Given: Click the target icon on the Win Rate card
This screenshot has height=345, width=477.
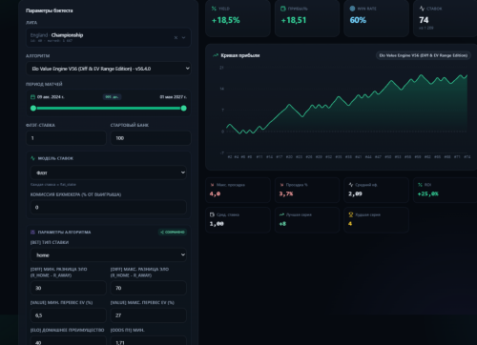Looking at the screenshot, I should point(352,9).
